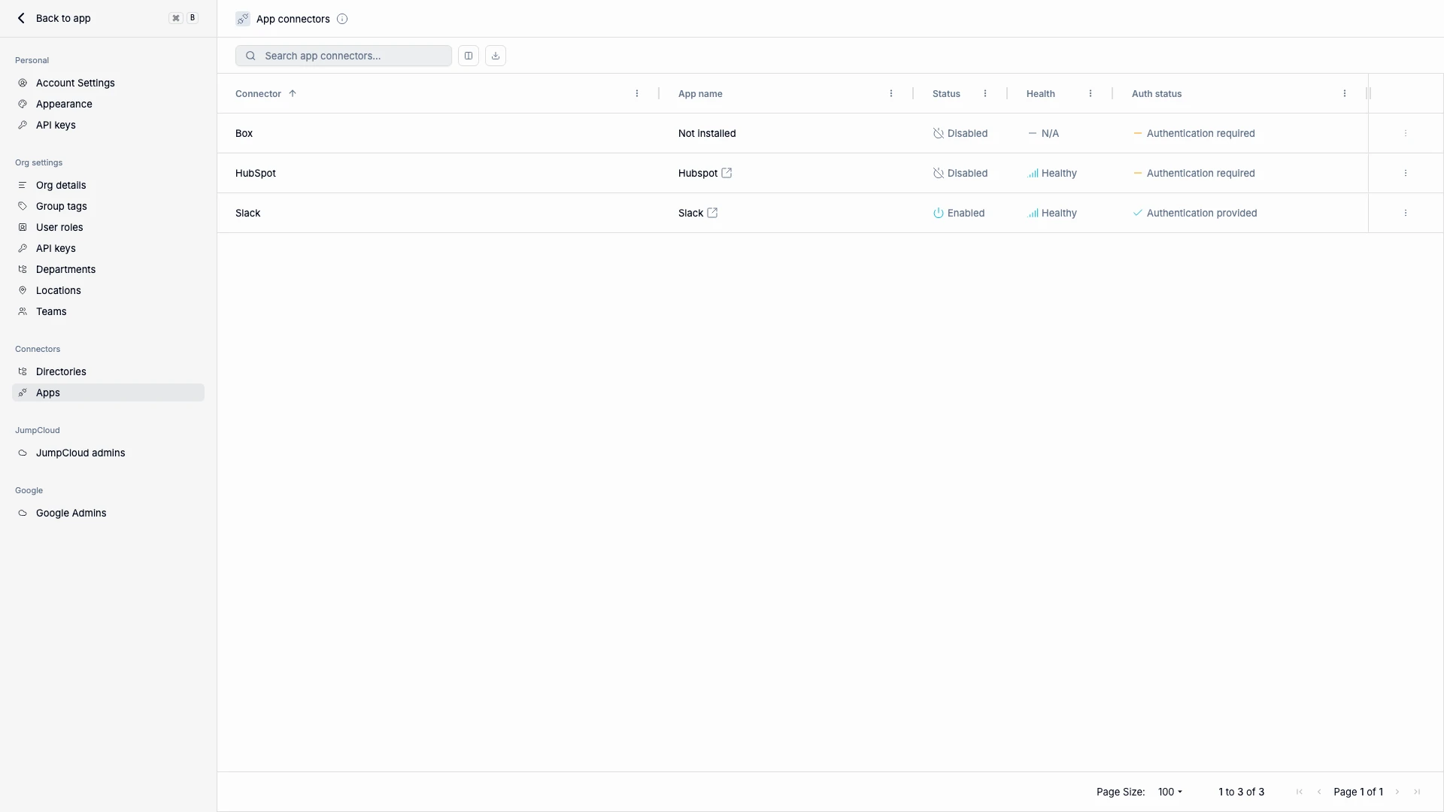Click the download export icon
Screen dimensions: 1444x812
pos(496,56)
